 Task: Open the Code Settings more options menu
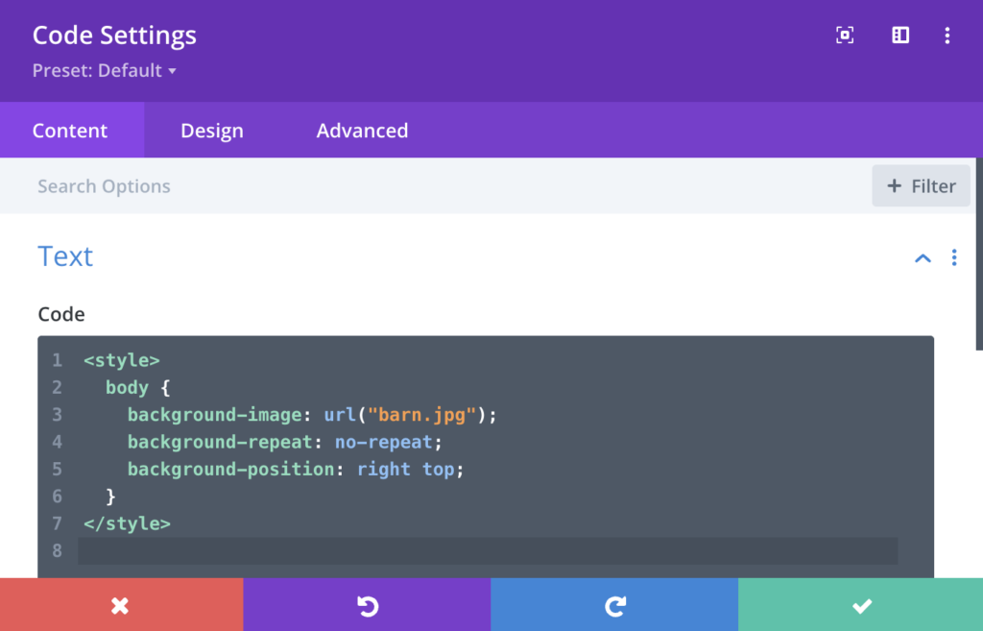947,36
